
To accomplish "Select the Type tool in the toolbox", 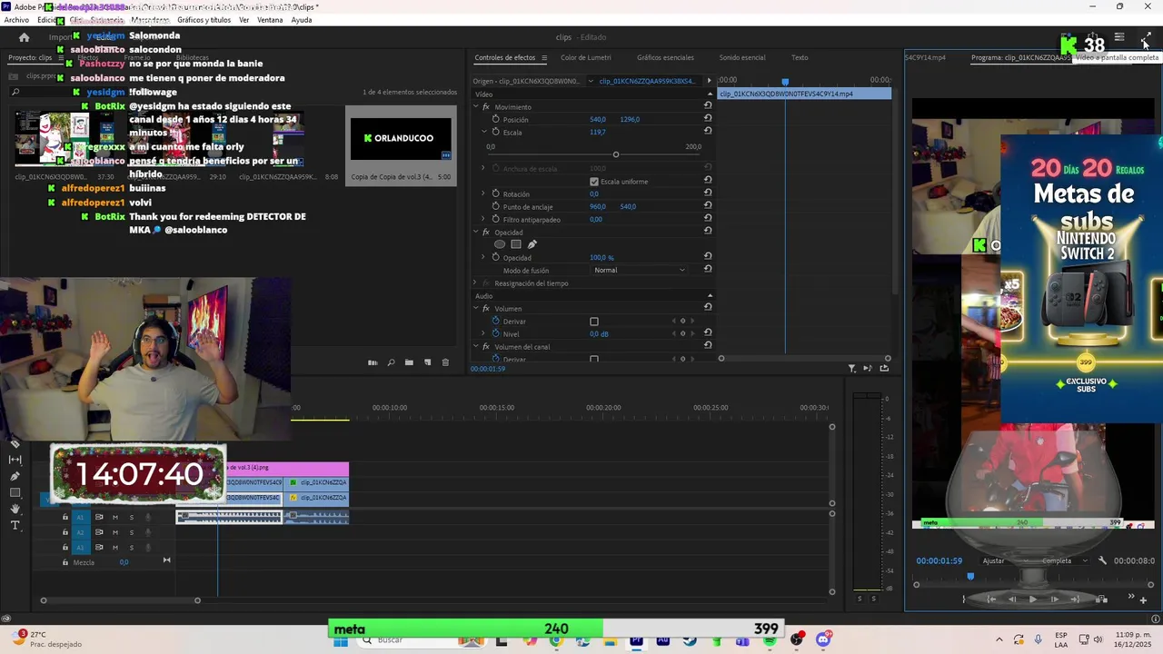I will tap(15, 525).
